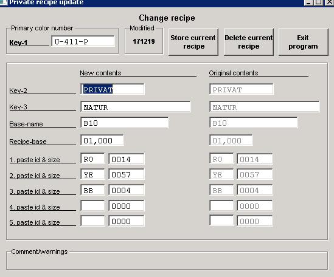The image size is (334, 277).
Task: Click the Recipe-base new contents field
Action: (x=102, y=140)
